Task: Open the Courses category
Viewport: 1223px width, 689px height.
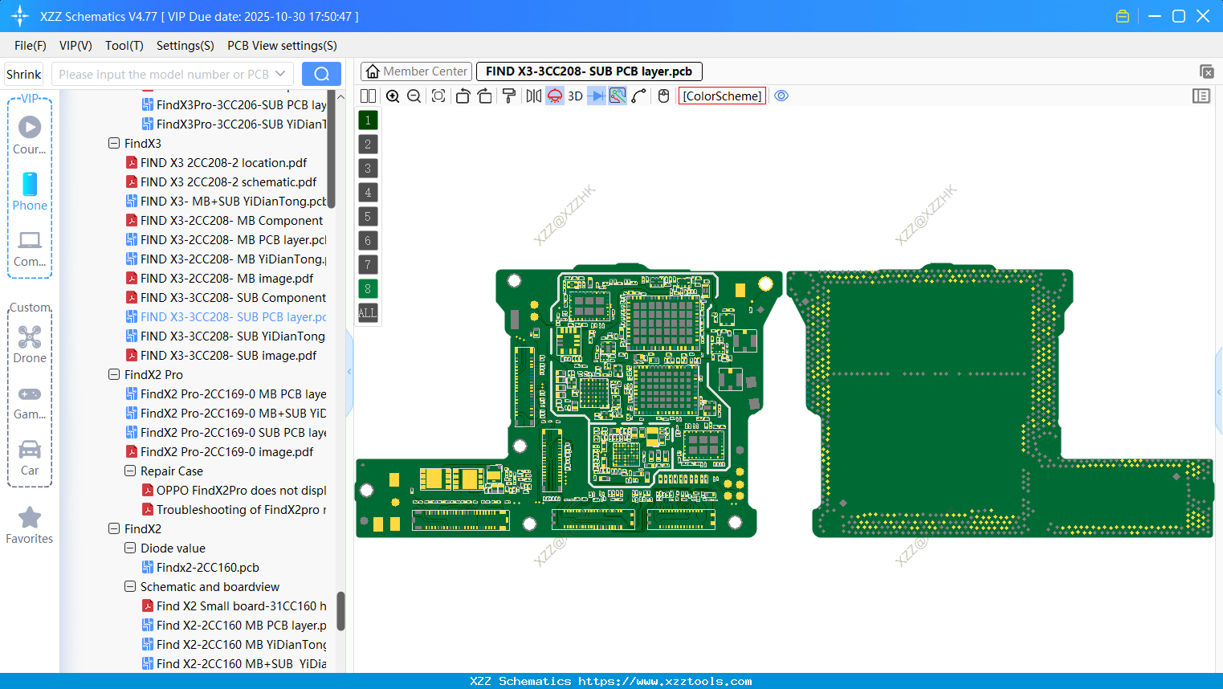Action: [30, 136]
